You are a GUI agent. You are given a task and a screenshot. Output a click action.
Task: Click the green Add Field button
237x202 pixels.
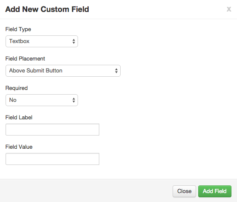215,191
